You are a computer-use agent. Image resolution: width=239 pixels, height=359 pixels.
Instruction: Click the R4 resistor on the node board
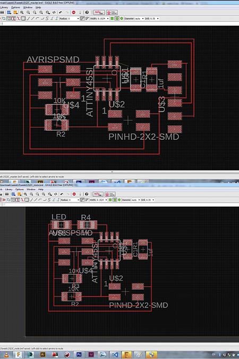point(87,225)
